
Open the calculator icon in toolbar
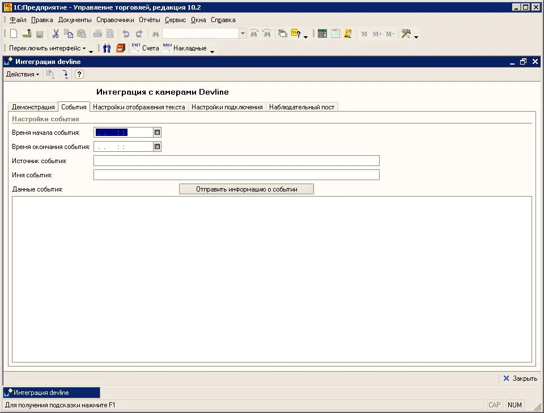[x=322, y=34]
